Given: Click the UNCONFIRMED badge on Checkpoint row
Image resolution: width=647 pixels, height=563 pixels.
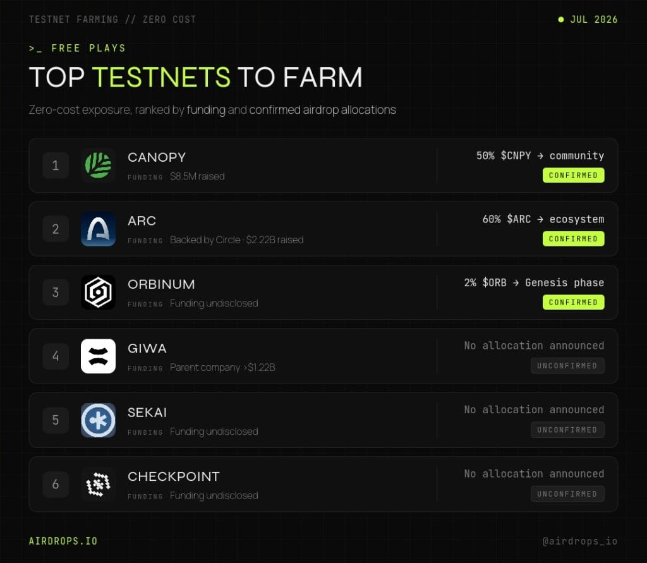Looking at the screenshot, I should pos(567,494).
